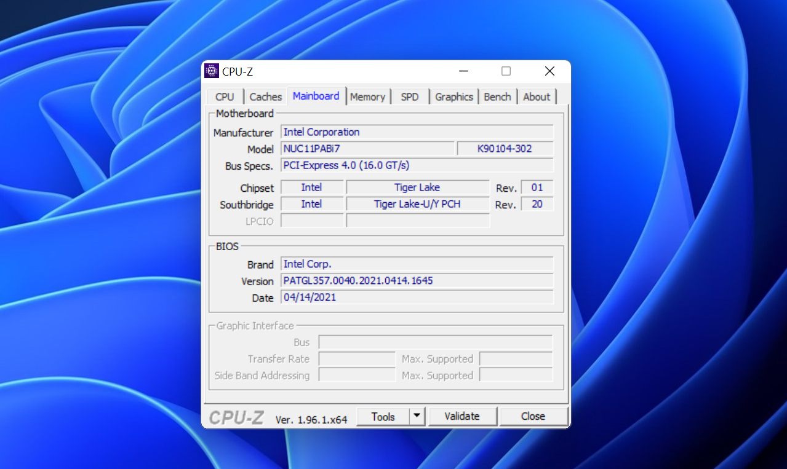Select the Manufacturer field Intel Corporation
Viewport: 787px width, 469px height.
[x=417, y=132]
